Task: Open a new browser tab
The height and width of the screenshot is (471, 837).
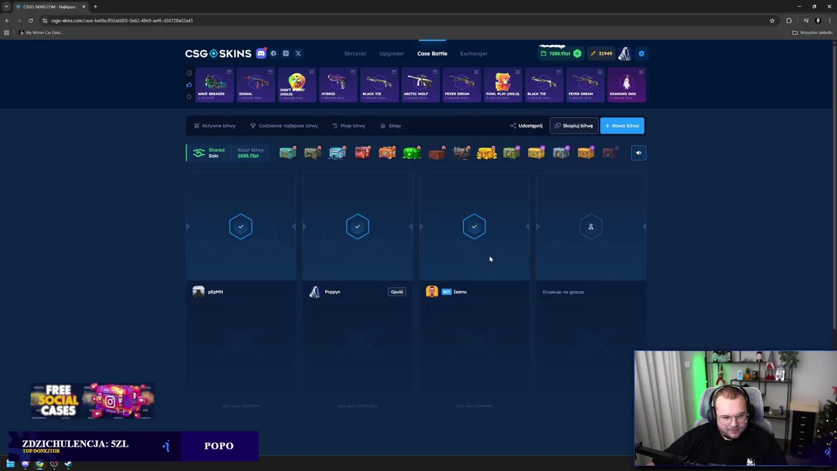Action: tap(95, 7)
